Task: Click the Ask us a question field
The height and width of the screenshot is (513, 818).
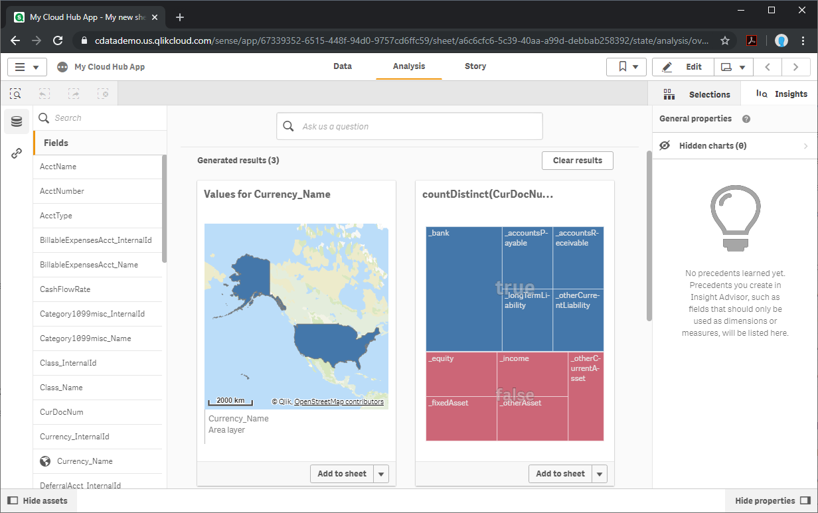Action: [409, 126]
